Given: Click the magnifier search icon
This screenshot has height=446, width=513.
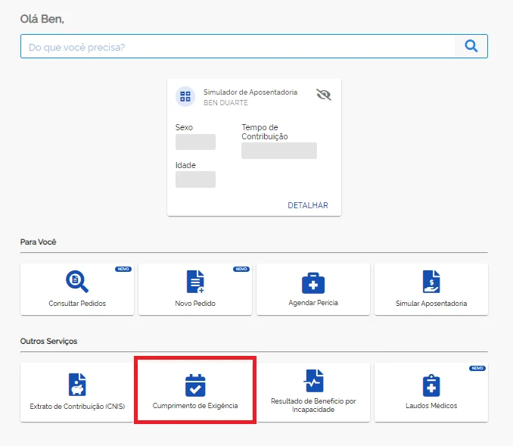Looking at the screenshot, I should tap(471, 46).
